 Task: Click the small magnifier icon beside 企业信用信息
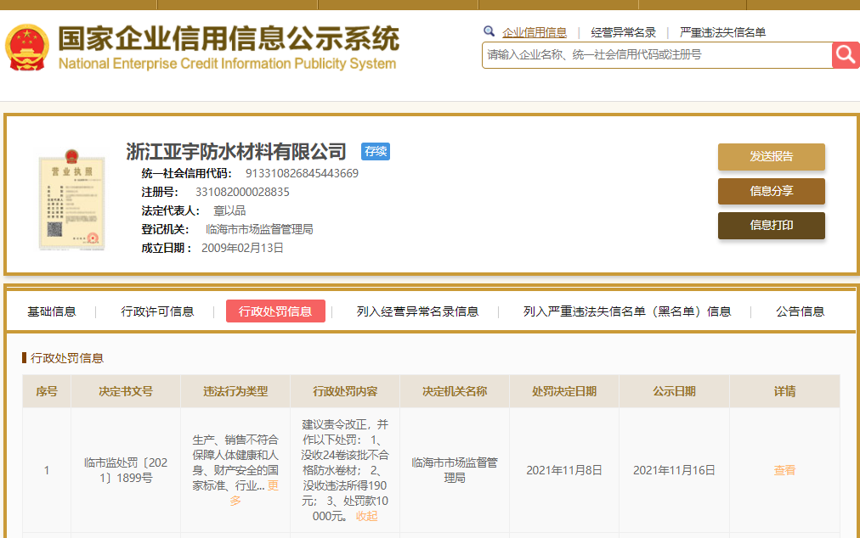tap(489, 31)
